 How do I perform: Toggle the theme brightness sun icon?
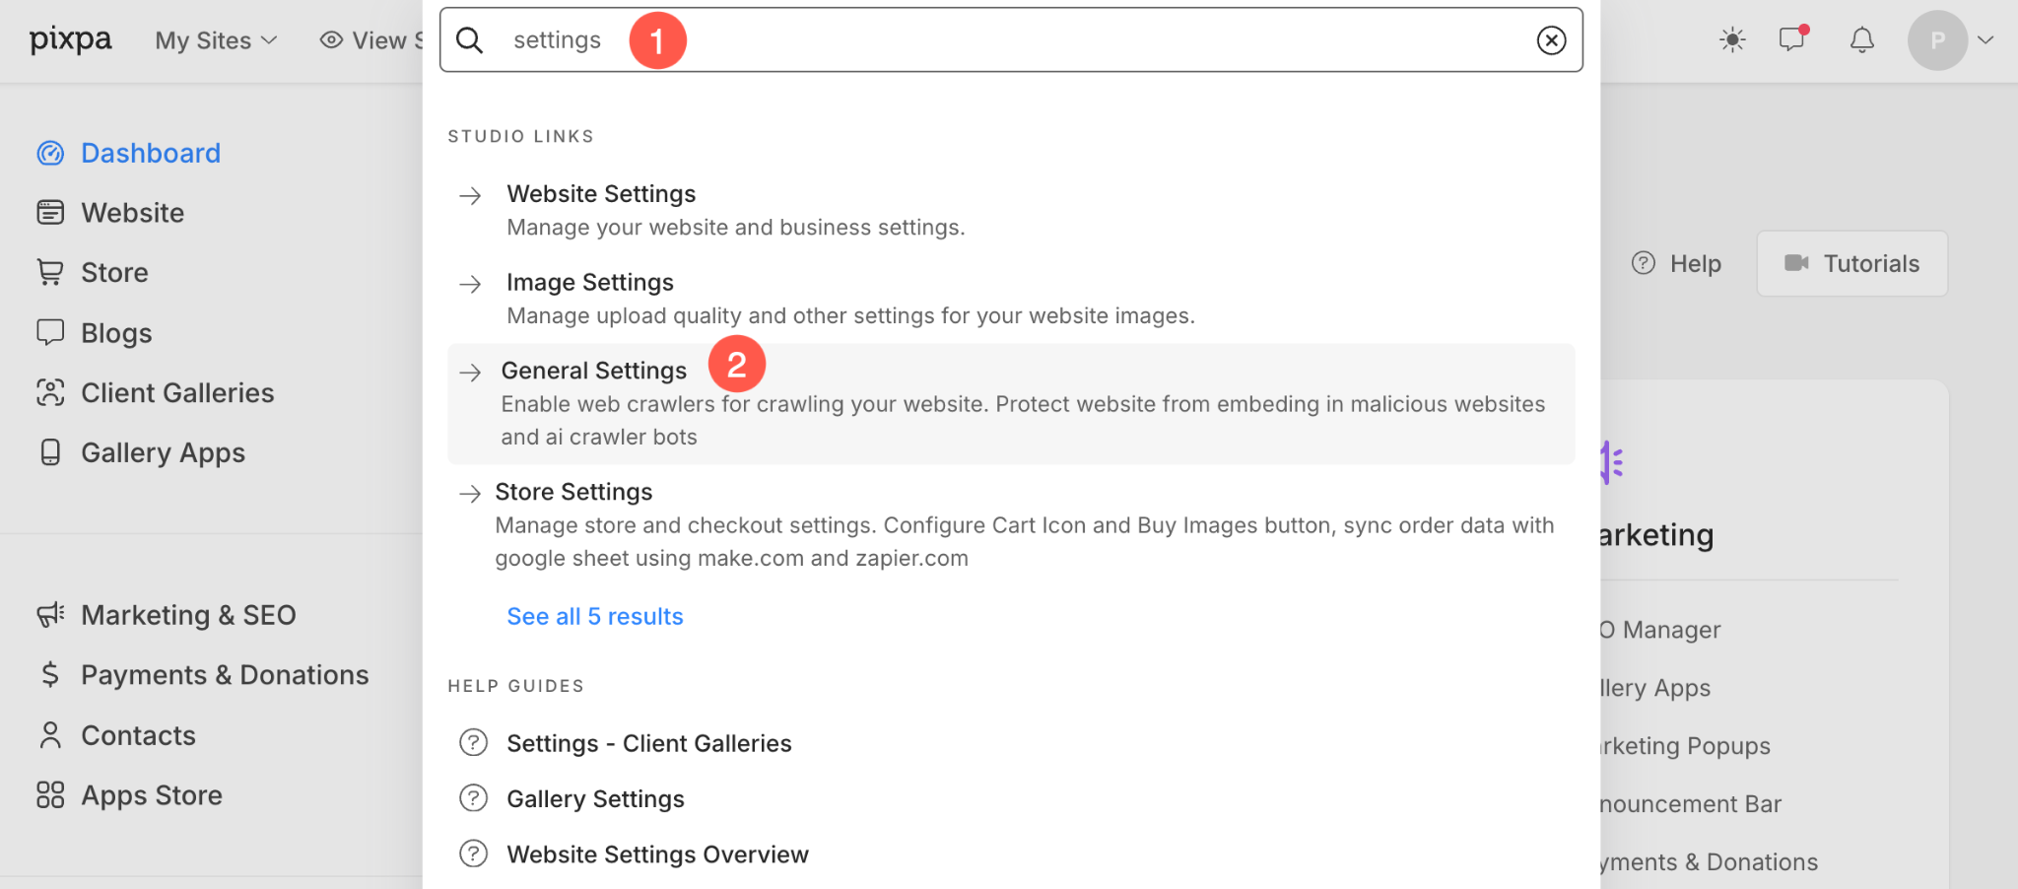[1731, 40]
